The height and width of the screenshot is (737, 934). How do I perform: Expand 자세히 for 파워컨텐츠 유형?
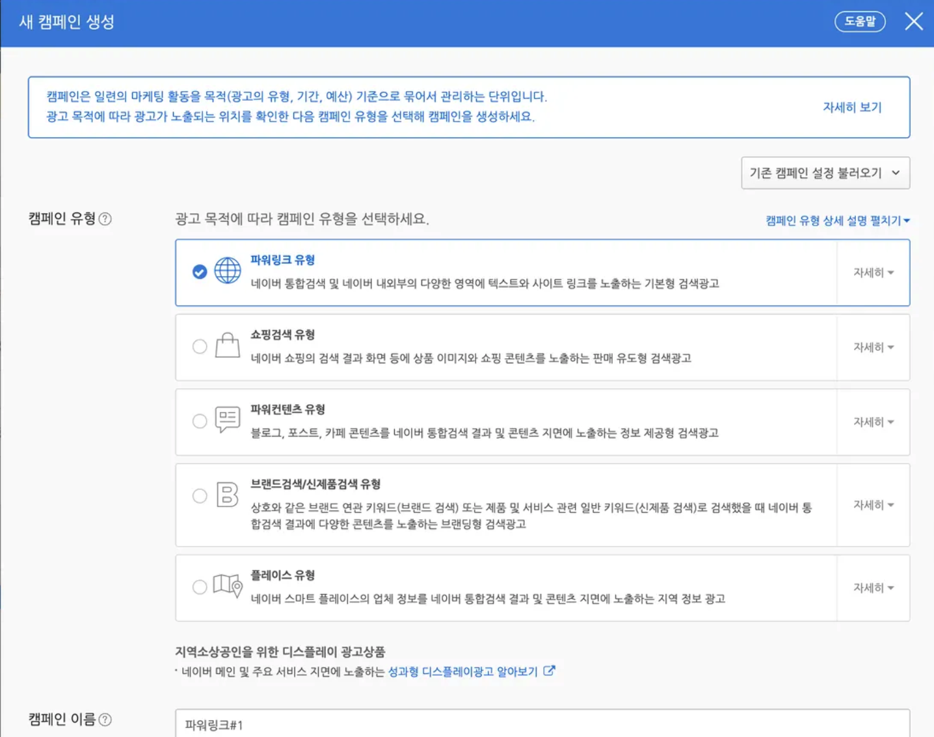(x=874, y=422)
